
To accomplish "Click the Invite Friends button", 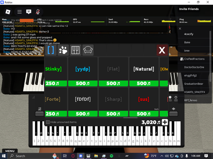I will 189,9.
